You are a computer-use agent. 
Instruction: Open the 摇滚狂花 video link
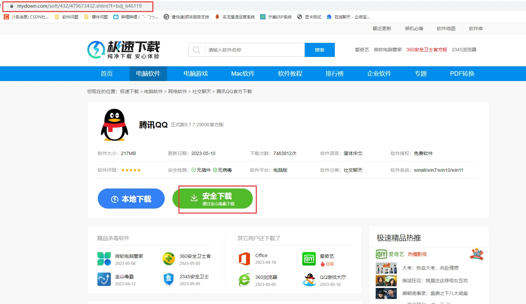tap(435, 281)
